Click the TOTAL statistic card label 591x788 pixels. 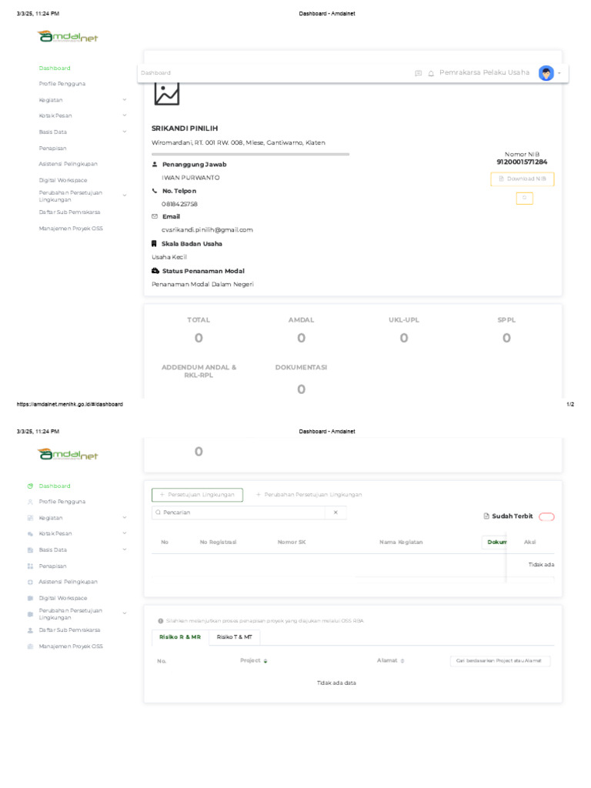(x=199, y=320)
